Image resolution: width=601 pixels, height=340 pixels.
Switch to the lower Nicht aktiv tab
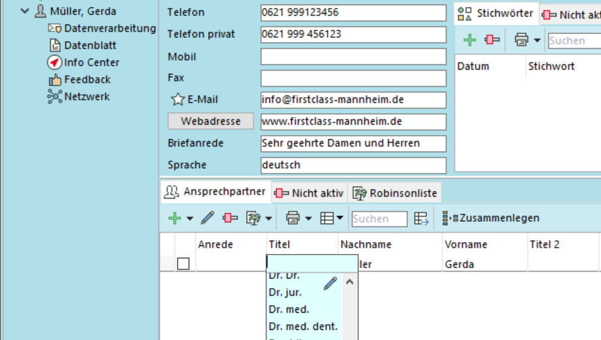coord(310,193)
